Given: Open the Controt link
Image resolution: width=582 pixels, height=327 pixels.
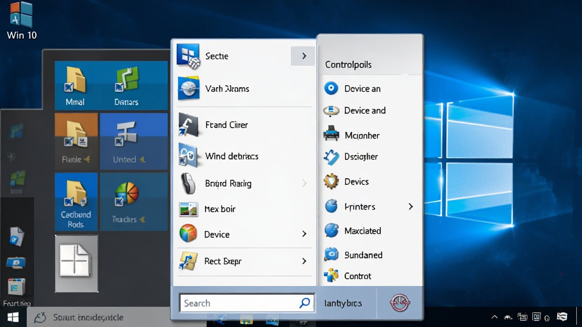Looking at the screenshot, I should [357, 276].
